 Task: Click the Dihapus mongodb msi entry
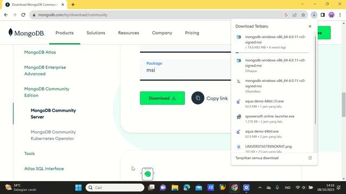pos(273,65)
